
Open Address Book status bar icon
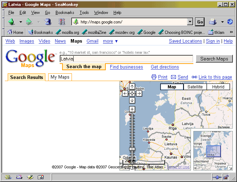point(40,177)
